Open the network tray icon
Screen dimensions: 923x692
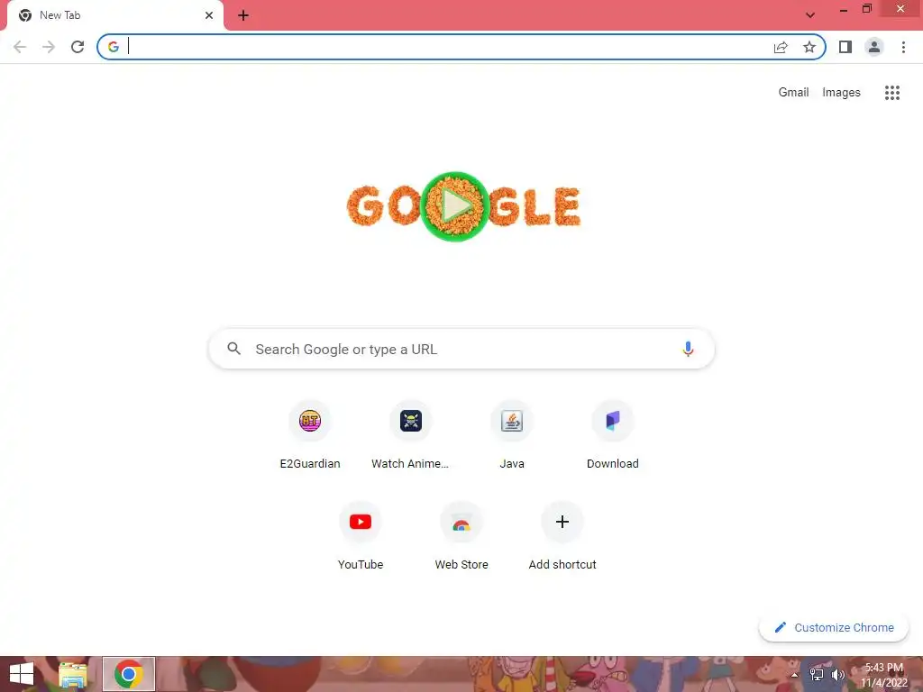pyautogui.click(x=817, y=675)
